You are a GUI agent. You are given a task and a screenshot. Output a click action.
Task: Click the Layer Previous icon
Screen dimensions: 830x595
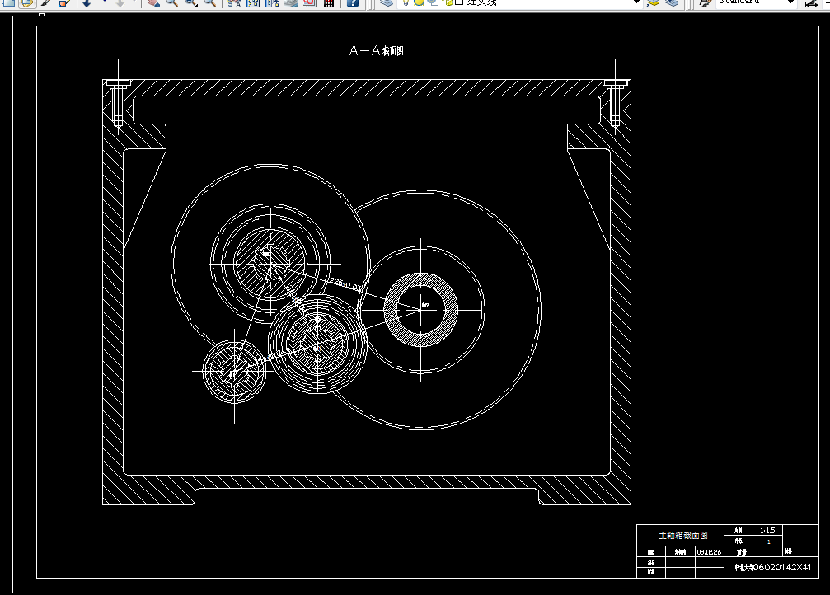(672, 2)
